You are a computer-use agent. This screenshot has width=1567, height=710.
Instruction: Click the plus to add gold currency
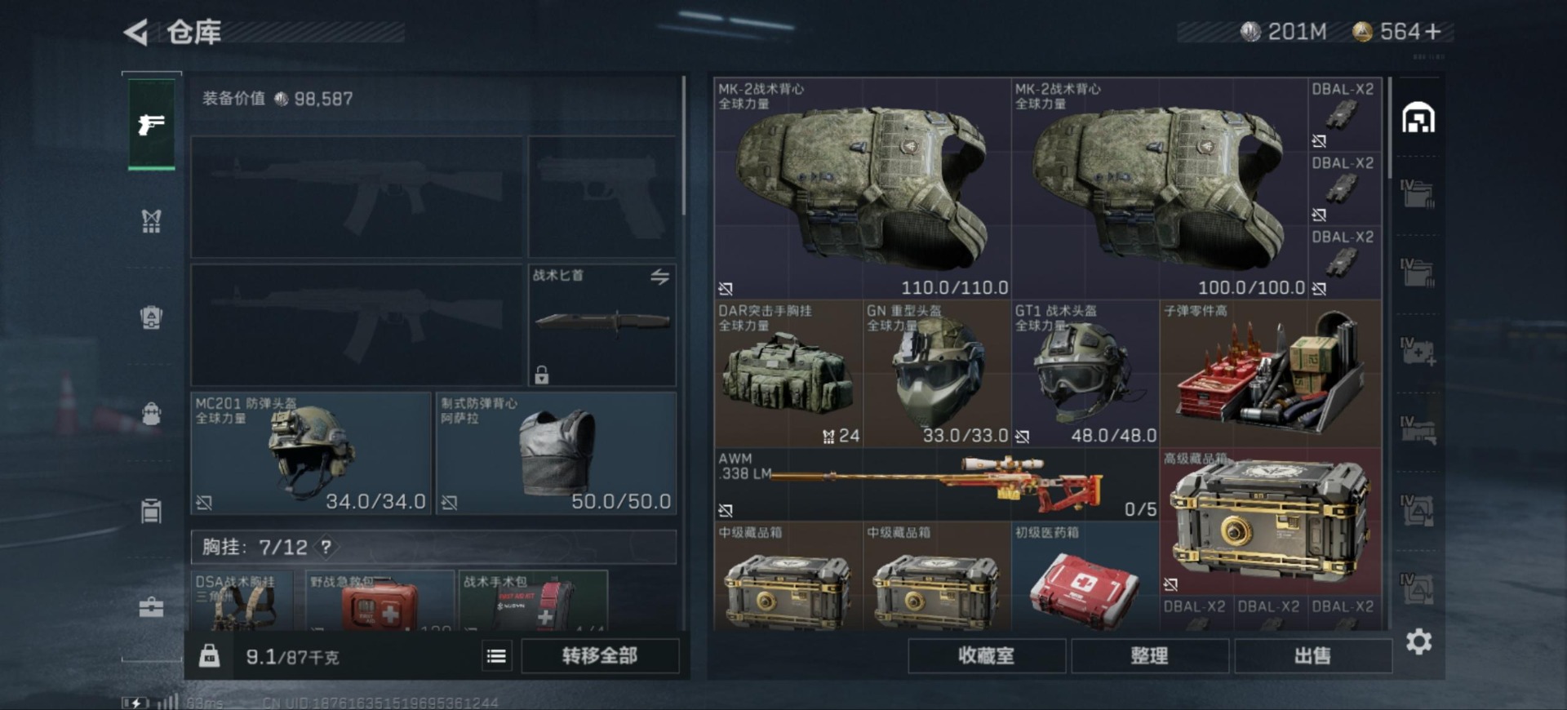[1433, 32]
